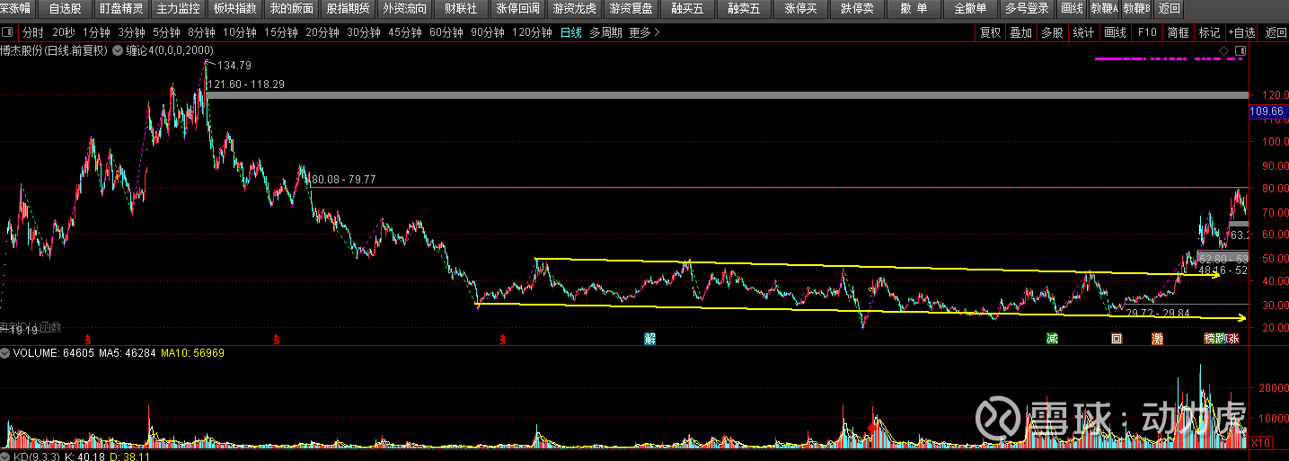Expand the VOLUME indicator dropdown arrow
Viewport: 1289px width, 461px height.
[x=5, y=353]
